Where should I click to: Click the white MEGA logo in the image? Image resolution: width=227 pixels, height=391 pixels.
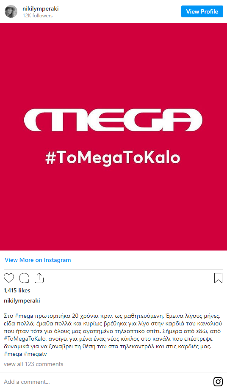click(113, 120)
